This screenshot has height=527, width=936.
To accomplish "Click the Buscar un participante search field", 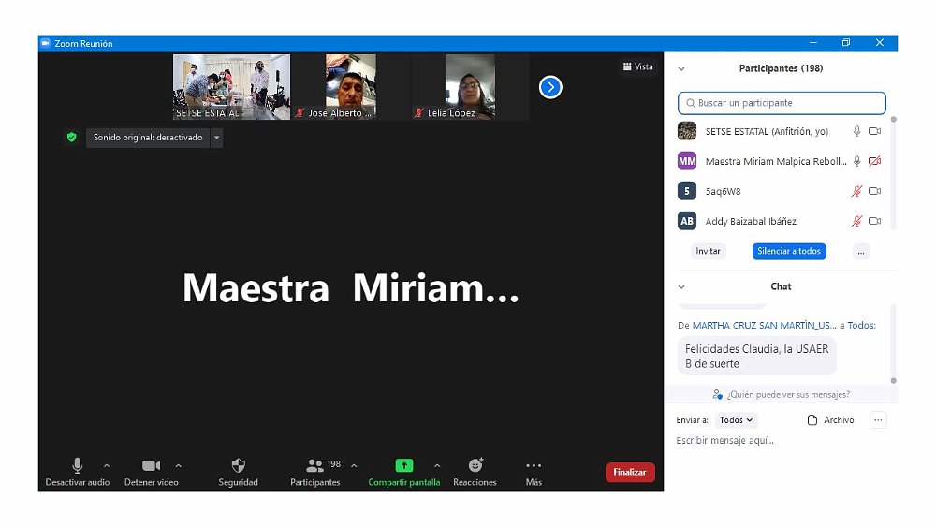I will [x=782, y=103].
